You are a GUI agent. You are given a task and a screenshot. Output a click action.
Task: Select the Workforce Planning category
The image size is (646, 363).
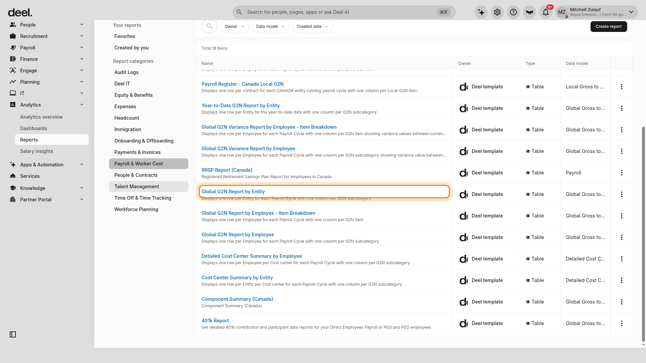point(149,209)
